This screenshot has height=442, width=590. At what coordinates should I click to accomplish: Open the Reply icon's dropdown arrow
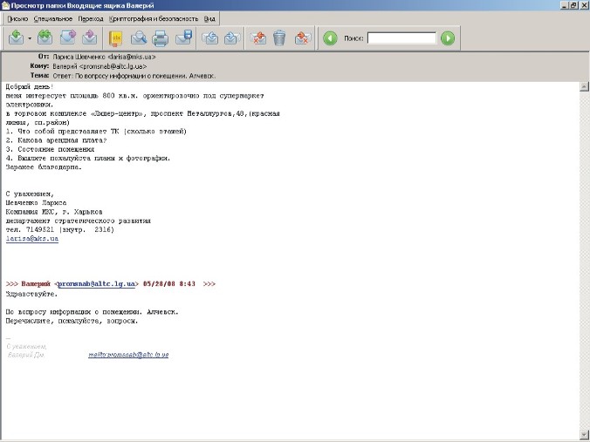coord(30,38)
